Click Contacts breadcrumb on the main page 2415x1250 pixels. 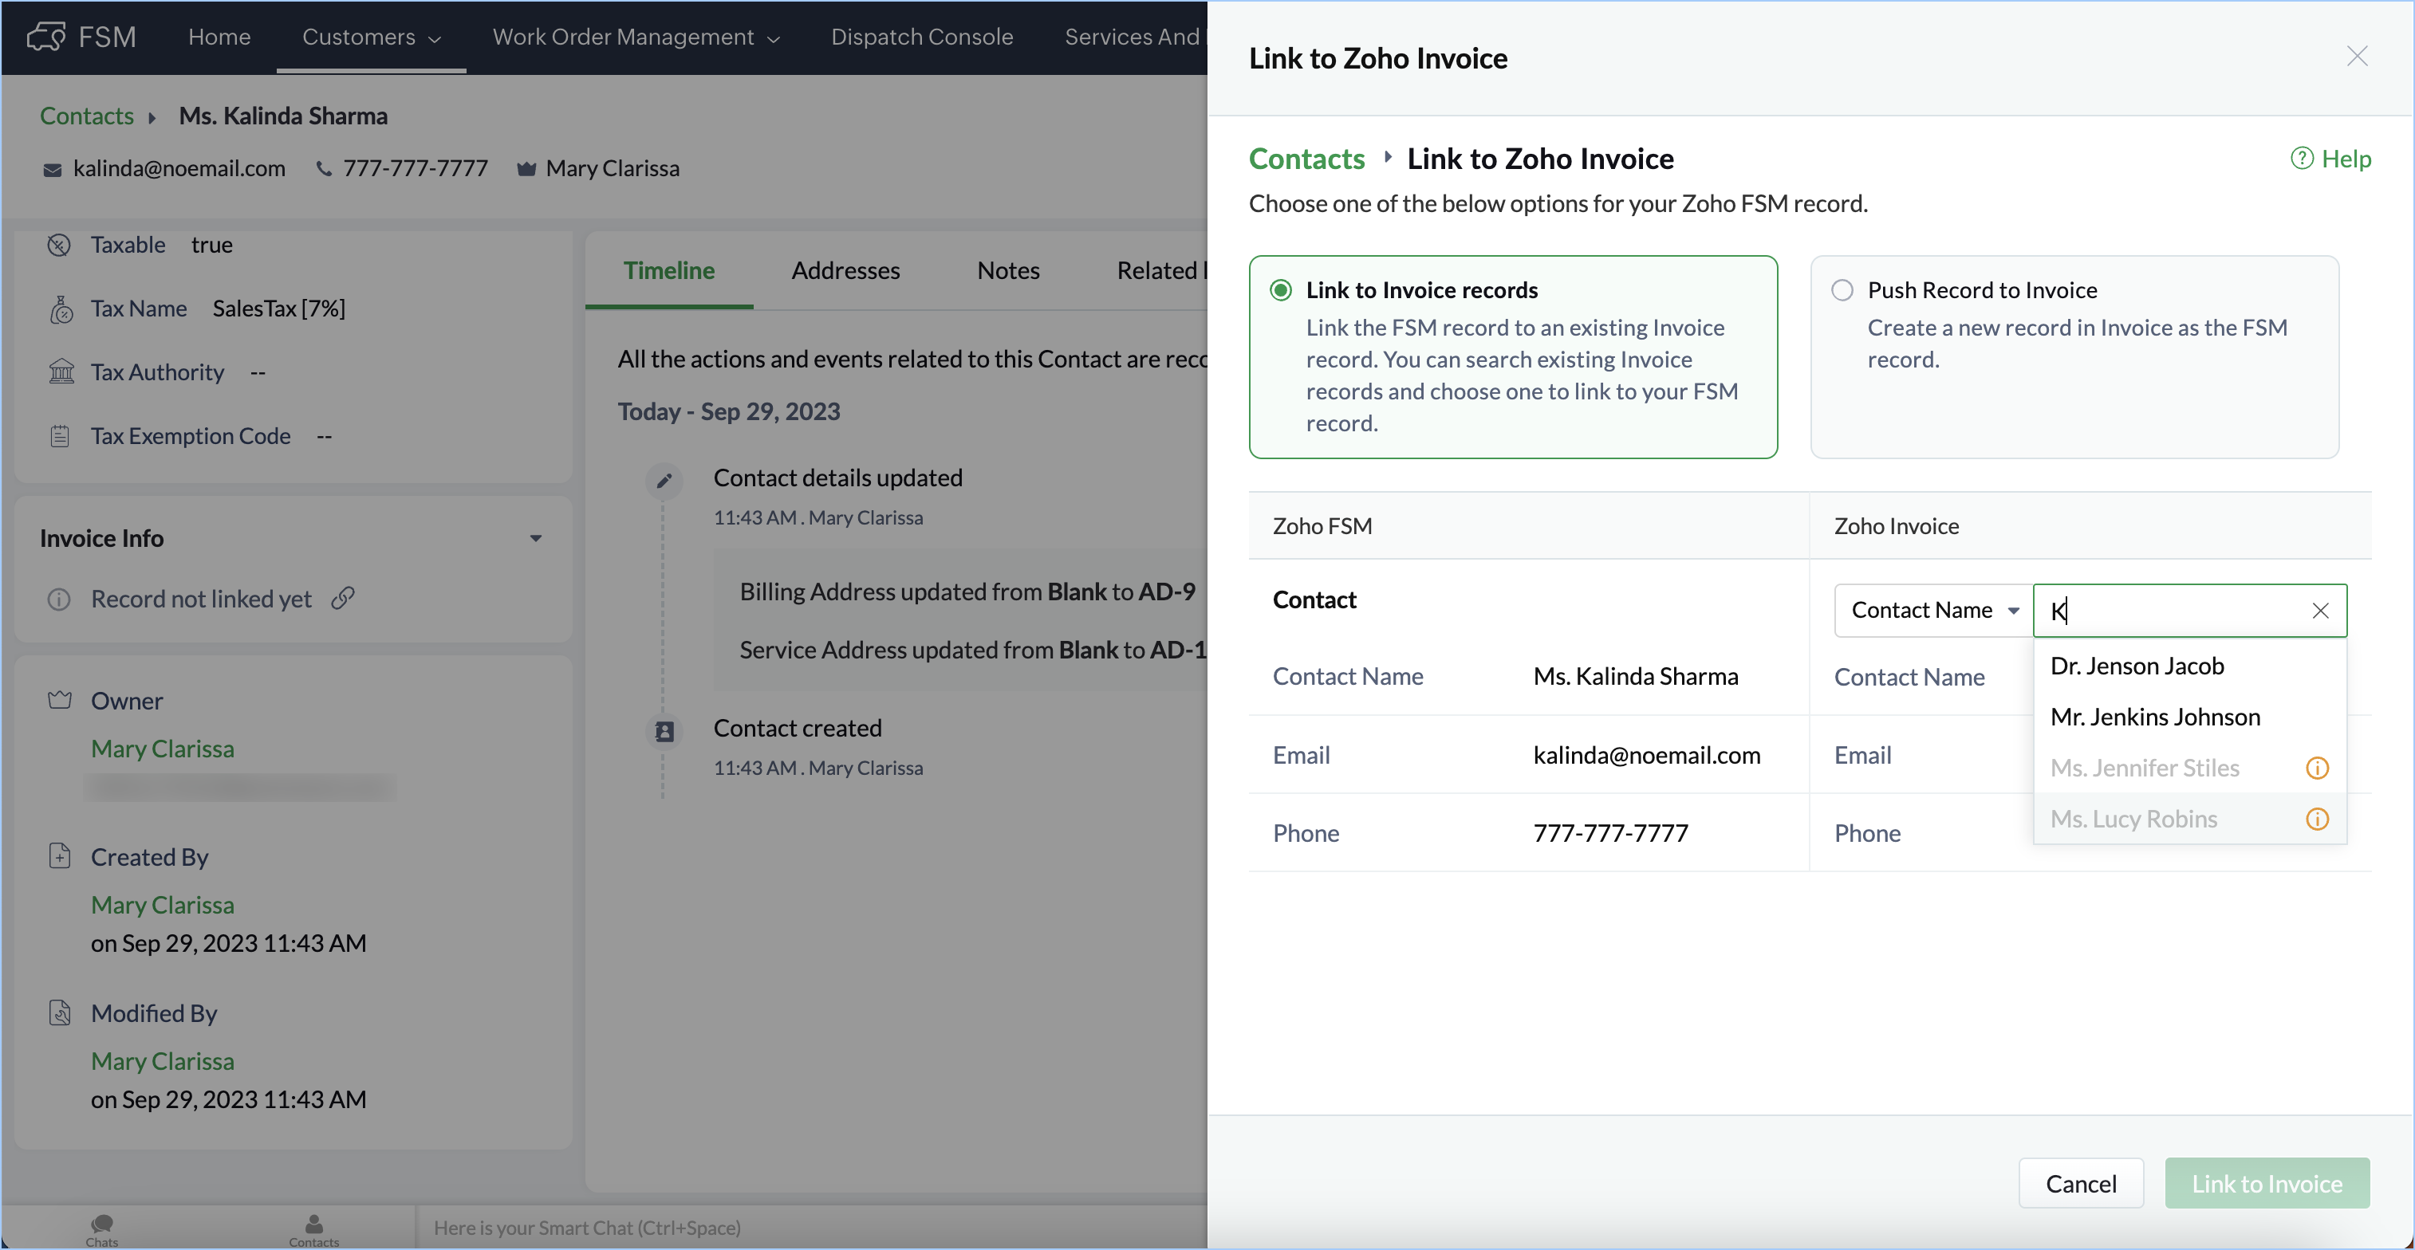click(86, 116)
